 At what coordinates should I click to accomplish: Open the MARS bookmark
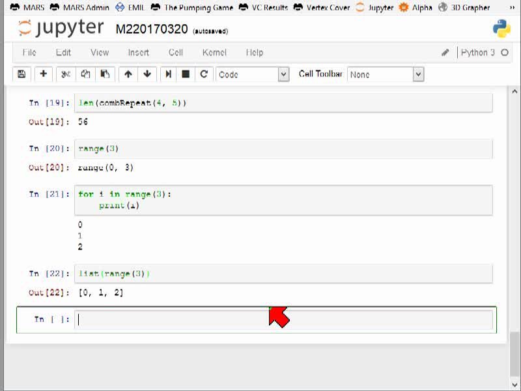(x=27, y=7)
